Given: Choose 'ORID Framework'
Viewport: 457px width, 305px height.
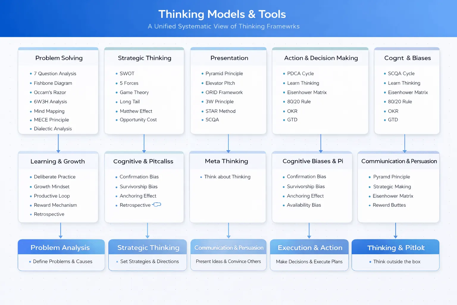Looking at the screenshot, I should (224, 92).
